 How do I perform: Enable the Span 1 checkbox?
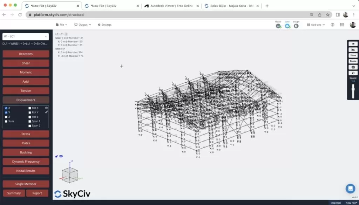[29, 121]
